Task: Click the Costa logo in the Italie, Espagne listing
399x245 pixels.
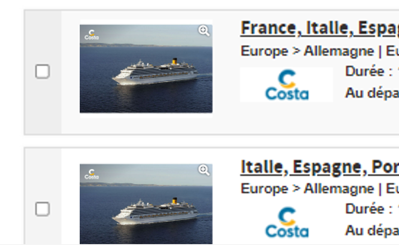Action: 286,222
